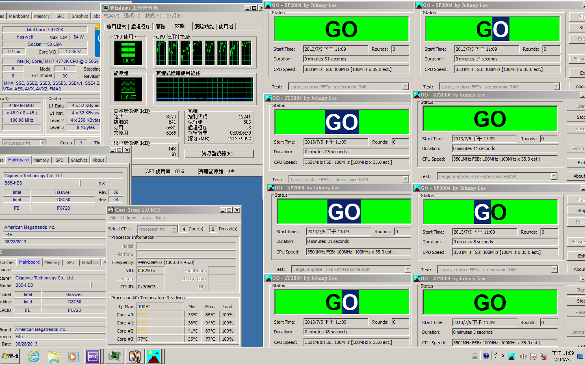This screenshot has height=365, width=585.
Task: Click the VID value 0.8250 v
Action: (x=151, y=271)
